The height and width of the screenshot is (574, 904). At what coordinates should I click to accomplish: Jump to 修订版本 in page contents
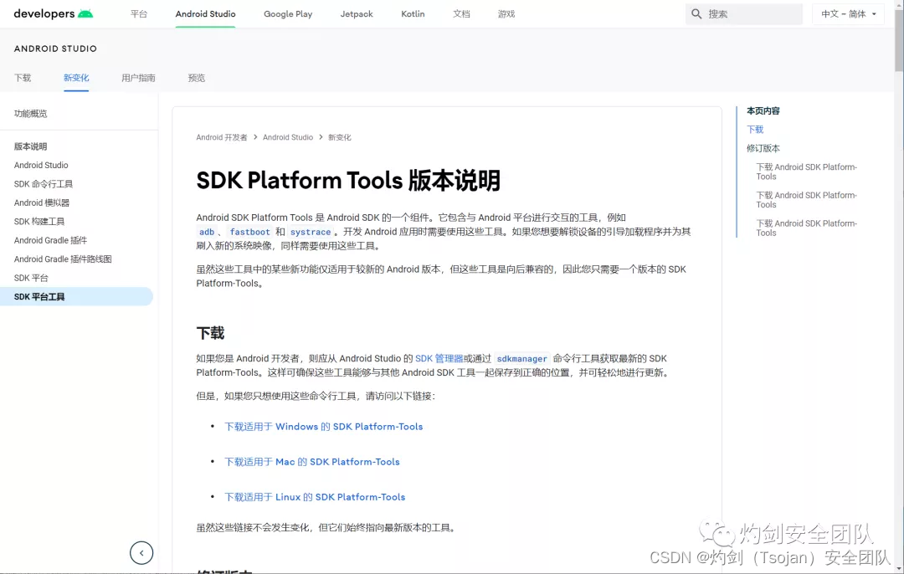(763, 148)
